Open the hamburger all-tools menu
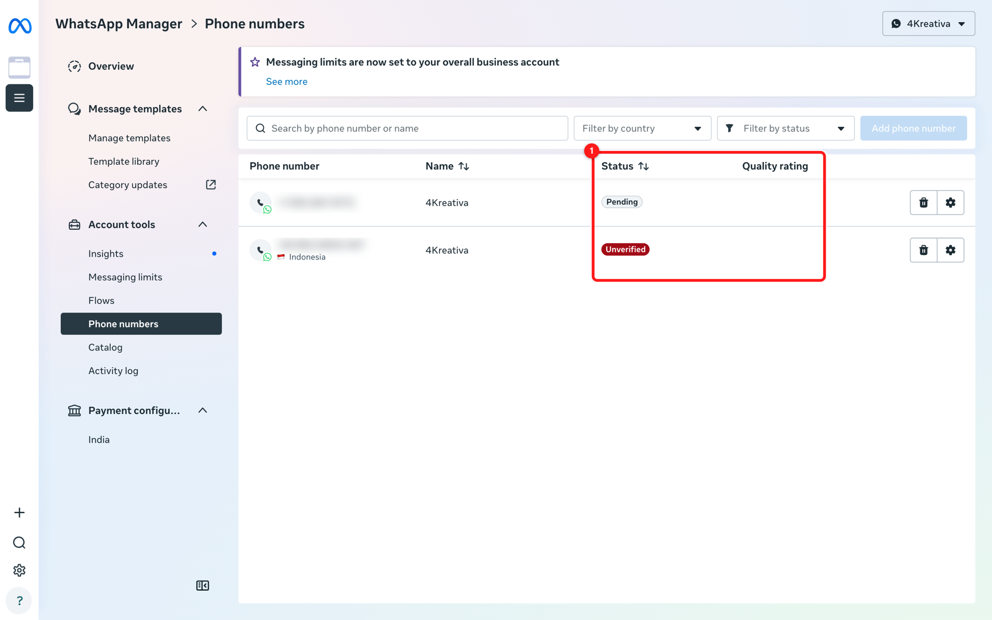This screenshot has height=620, width=992. pos(19,98)
